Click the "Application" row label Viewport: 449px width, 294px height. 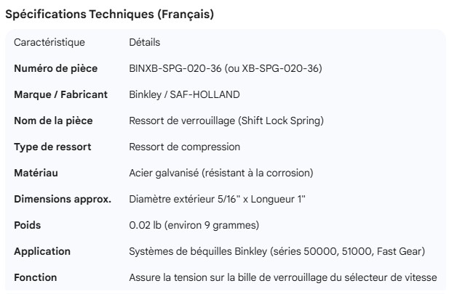coord(42,251)
